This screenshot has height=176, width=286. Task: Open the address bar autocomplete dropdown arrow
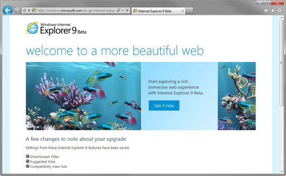pos(123,10)
